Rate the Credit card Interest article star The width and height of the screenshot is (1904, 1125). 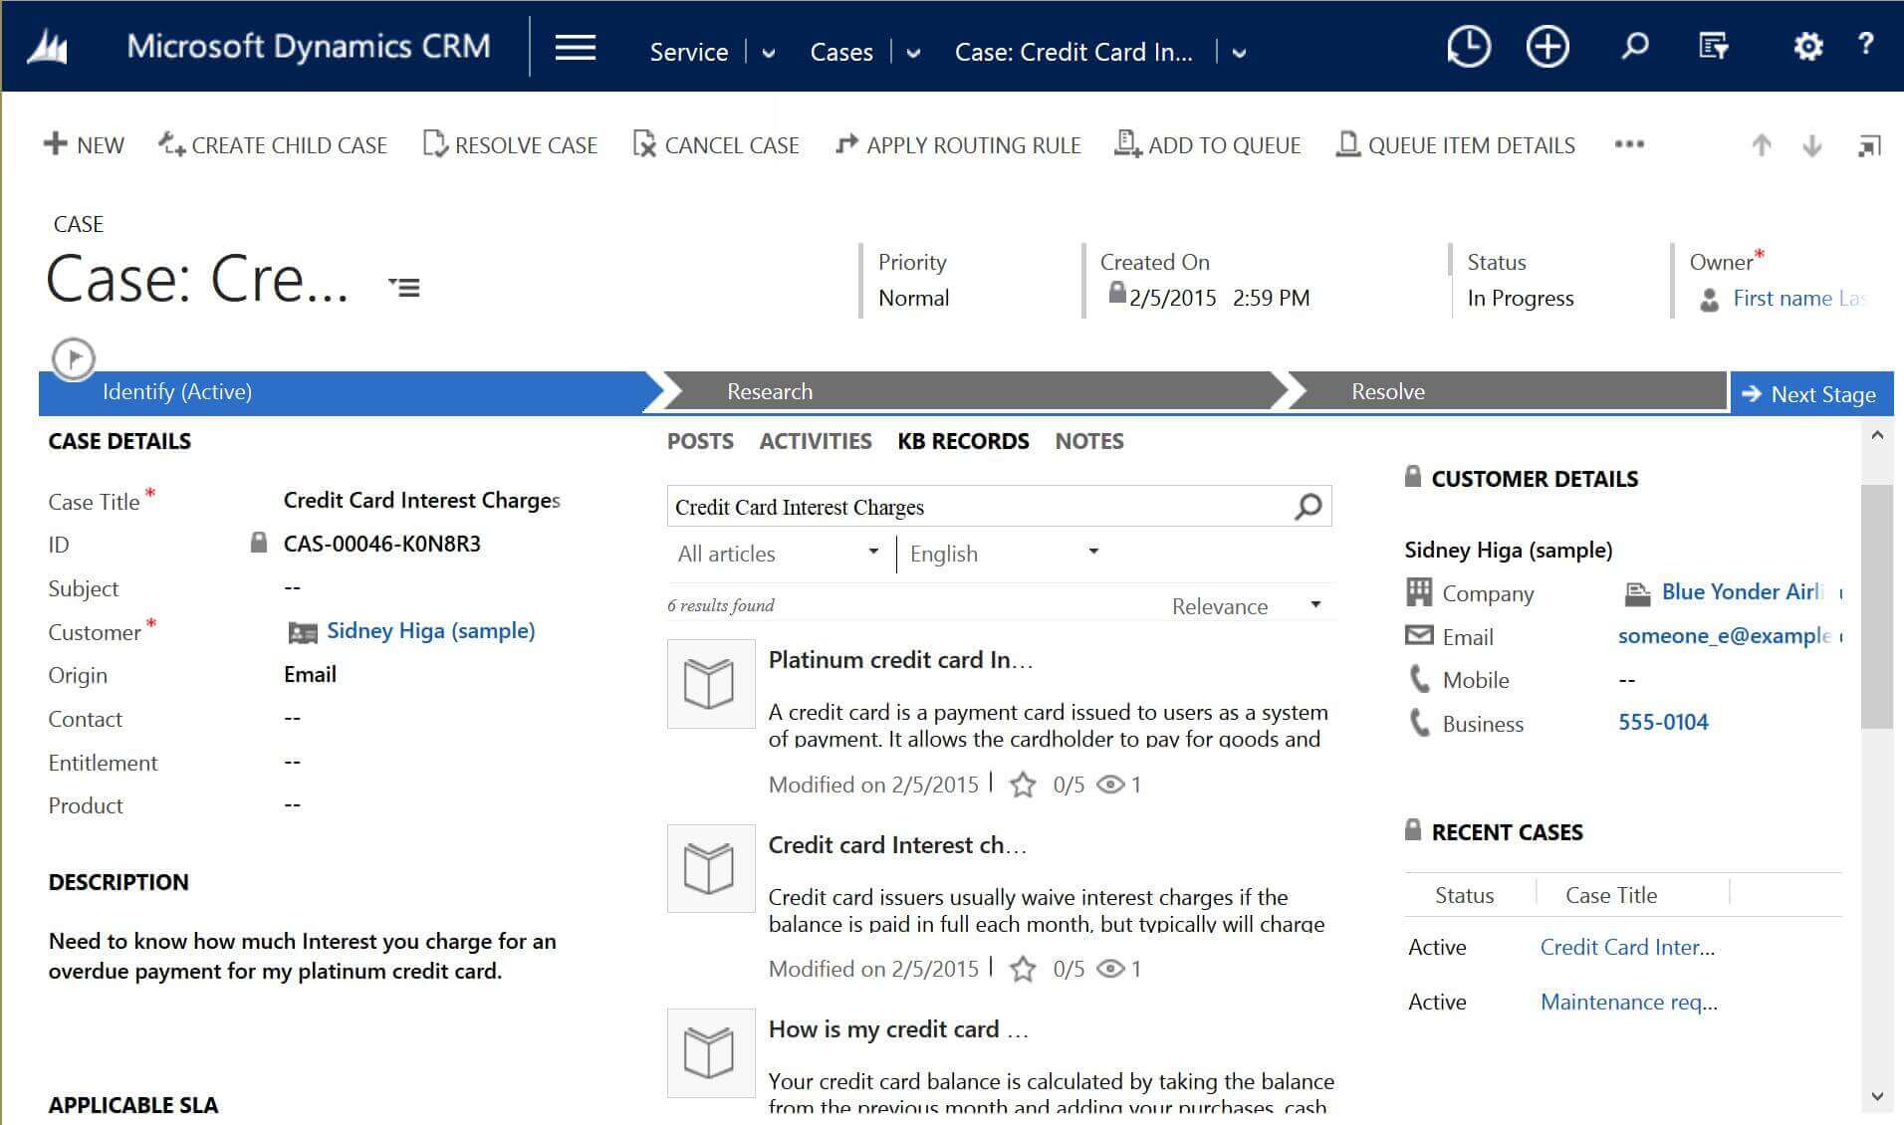pos(1023,969)
